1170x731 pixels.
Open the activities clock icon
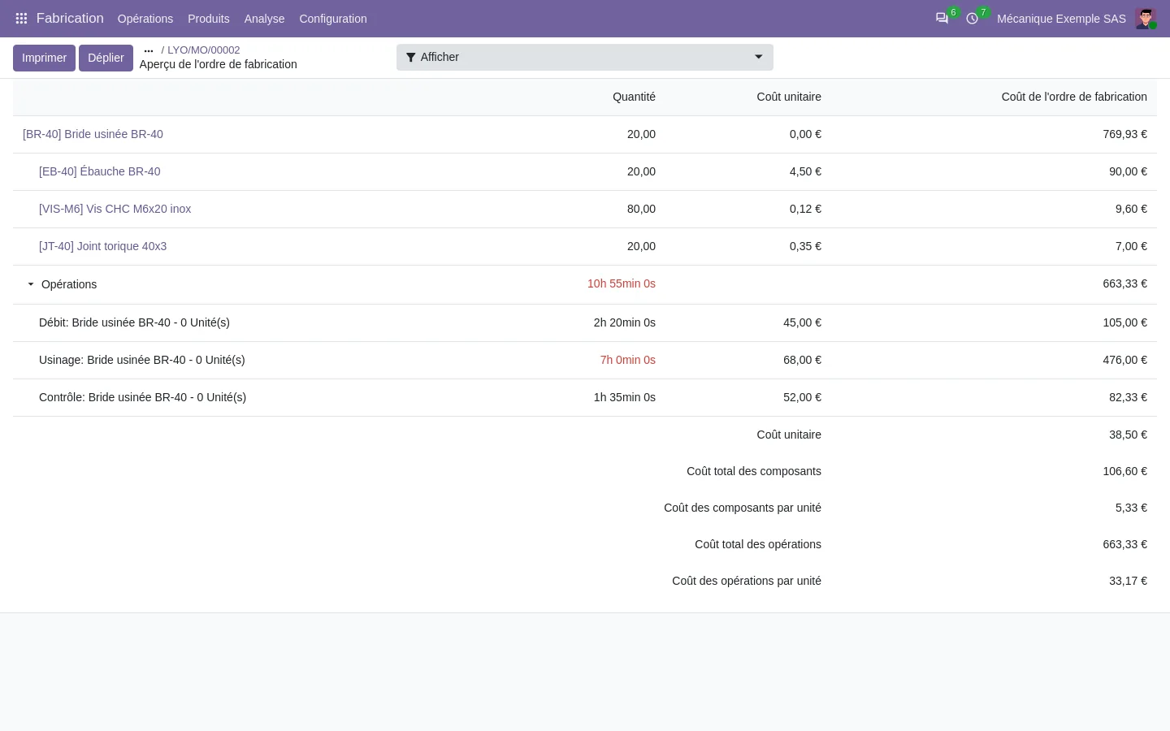click(x=972, y=19)
